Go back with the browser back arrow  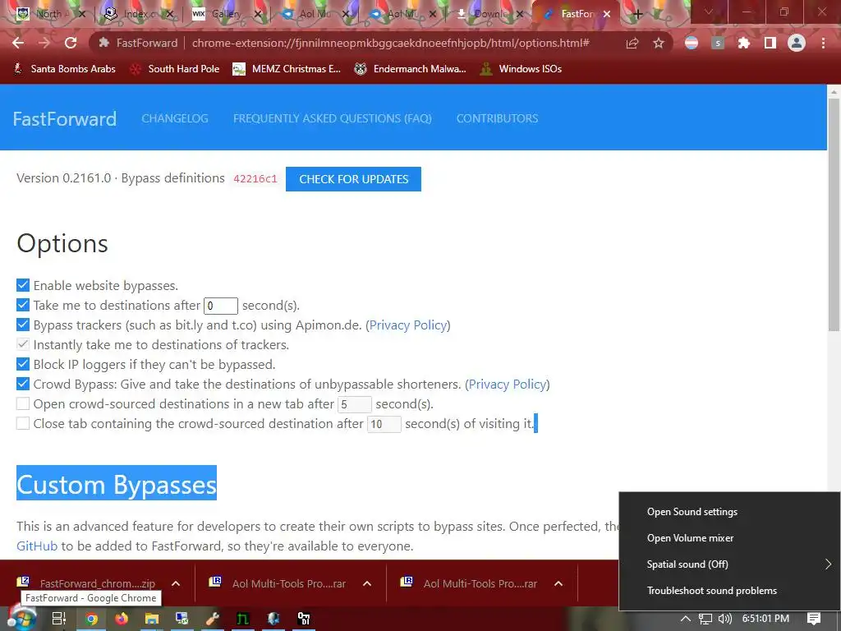(18, 43)
